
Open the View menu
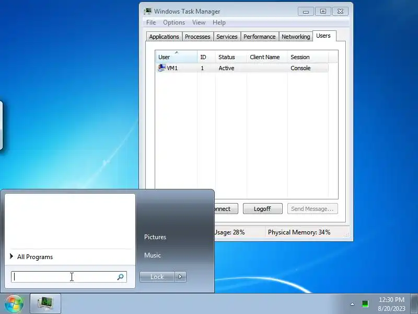pos(199,23)
